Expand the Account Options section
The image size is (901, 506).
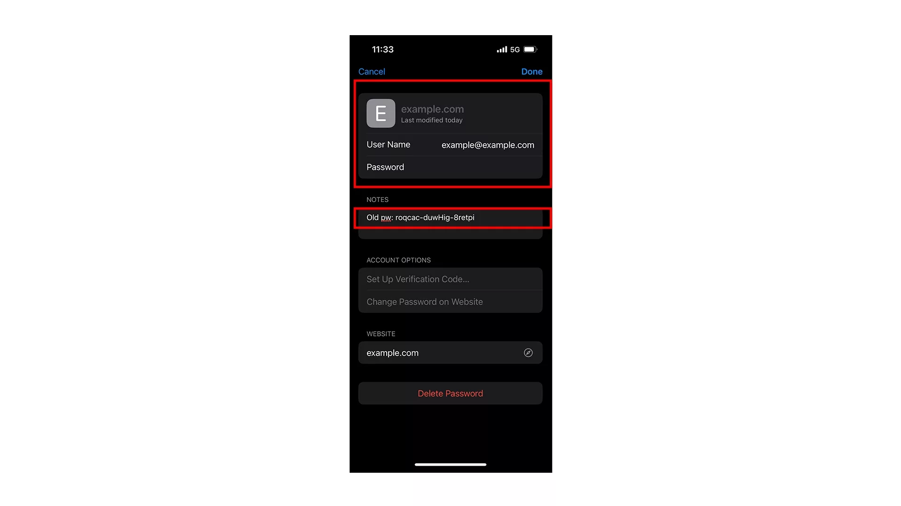pos(398,260)
